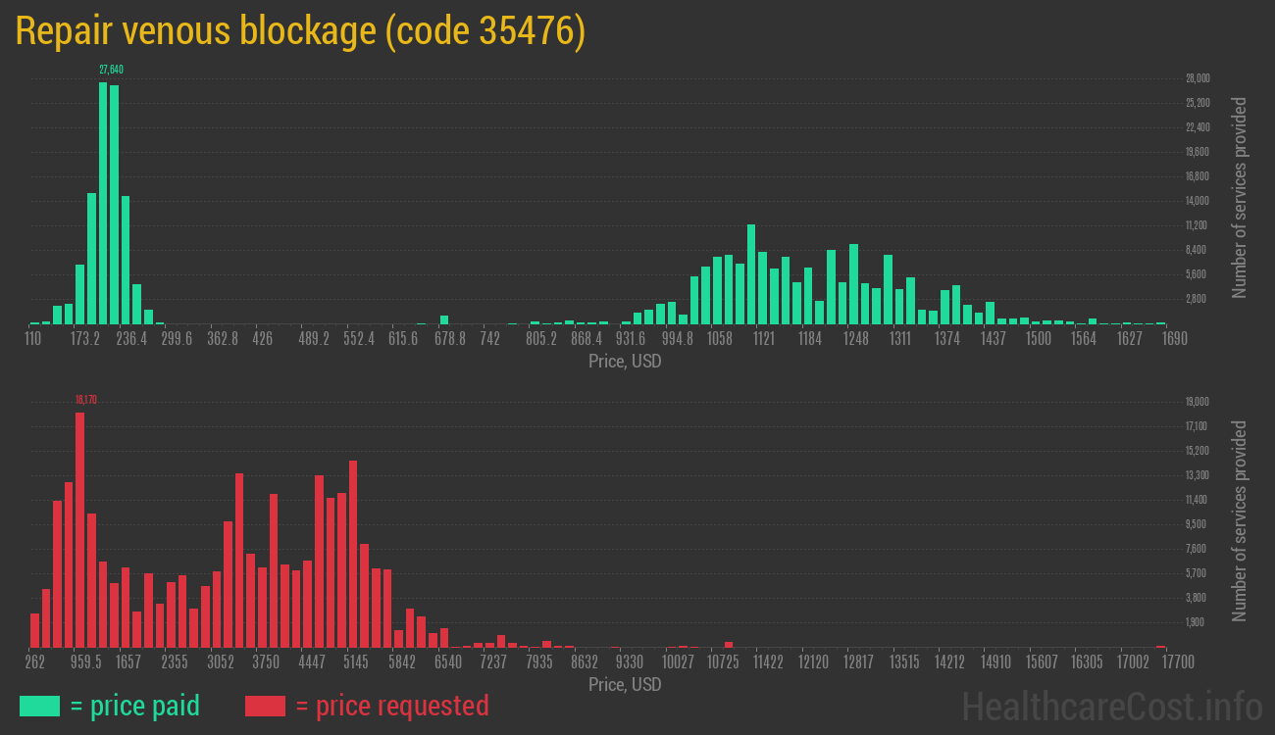The width and height of the screenshot is (1275, 735).
Task: Select the tallest green bar labeled 27,640
Action: coord(103,203)
